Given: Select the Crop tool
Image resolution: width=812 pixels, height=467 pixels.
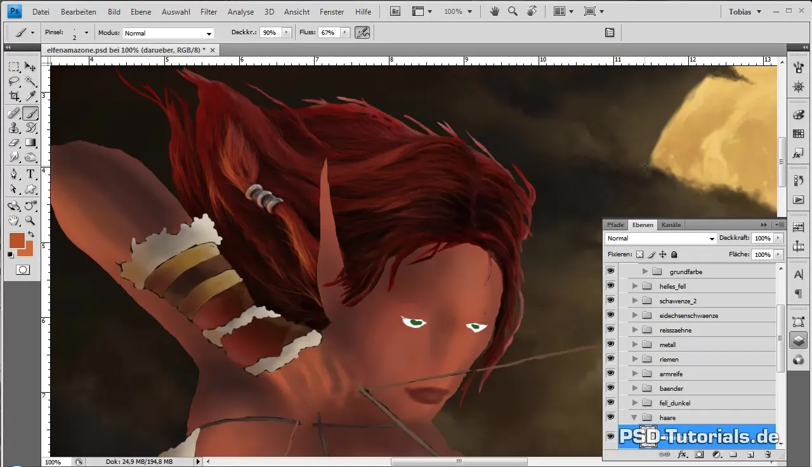Looking at the screenshot, I should [13, 96].
